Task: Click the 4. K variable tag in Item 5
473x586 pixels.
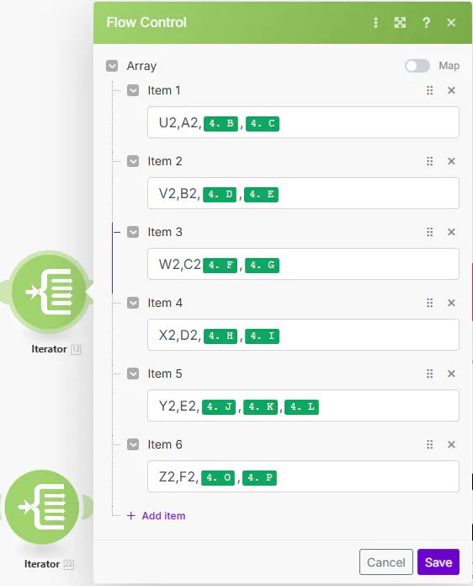Action: click(x=261, y=407)
